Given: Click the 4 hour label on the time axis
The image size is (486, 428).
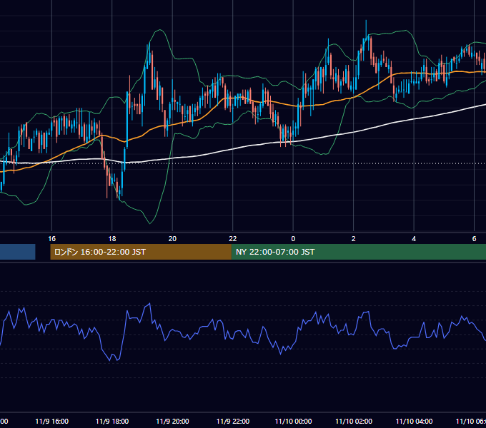Looking at the screenshot, I should (414, 239).
